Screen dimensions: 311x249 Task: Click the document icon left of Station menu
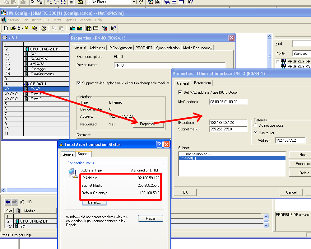pyautogui.click(x=4, y=20)
